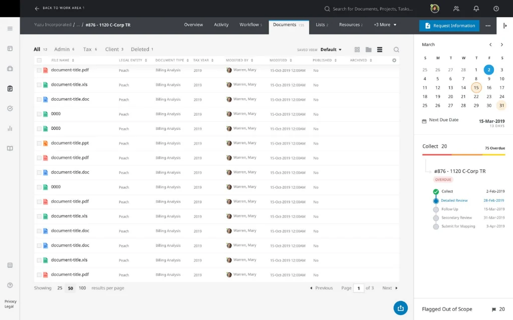Filter documents by the Tax tab
The width and height of the screenshot is (513, 320).
click(x=90, y=49)
